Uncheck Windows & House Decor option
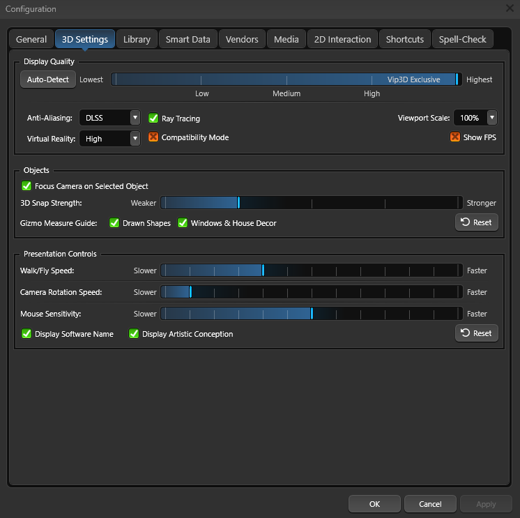The image size is (520, 518). pyautogui.click(x=183, y=223)
